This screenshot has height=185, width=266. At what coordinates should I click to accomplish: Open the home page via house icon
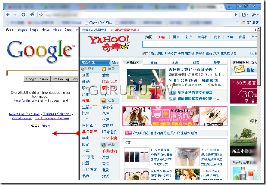[x=32, y=15]
